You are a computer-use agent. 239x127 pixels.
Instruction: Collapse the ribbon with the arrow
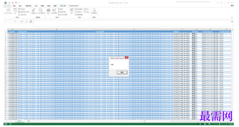(232, 17)
